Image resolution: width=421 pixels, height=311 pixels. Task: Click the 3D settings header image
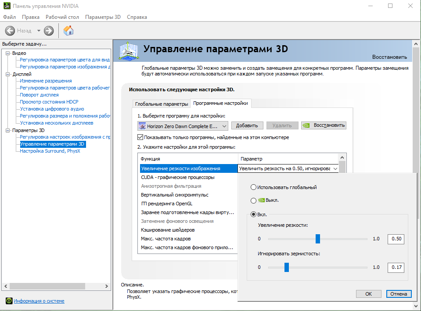click(129, 51)
